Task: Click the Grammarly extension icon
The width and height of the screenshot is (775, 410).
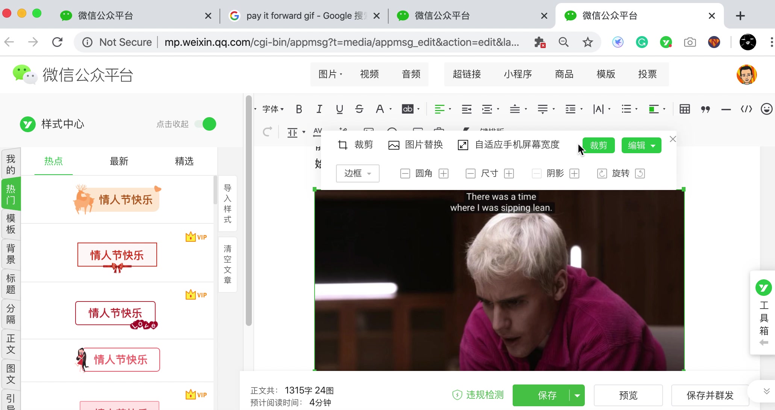Action: click(x=642, y=42)
